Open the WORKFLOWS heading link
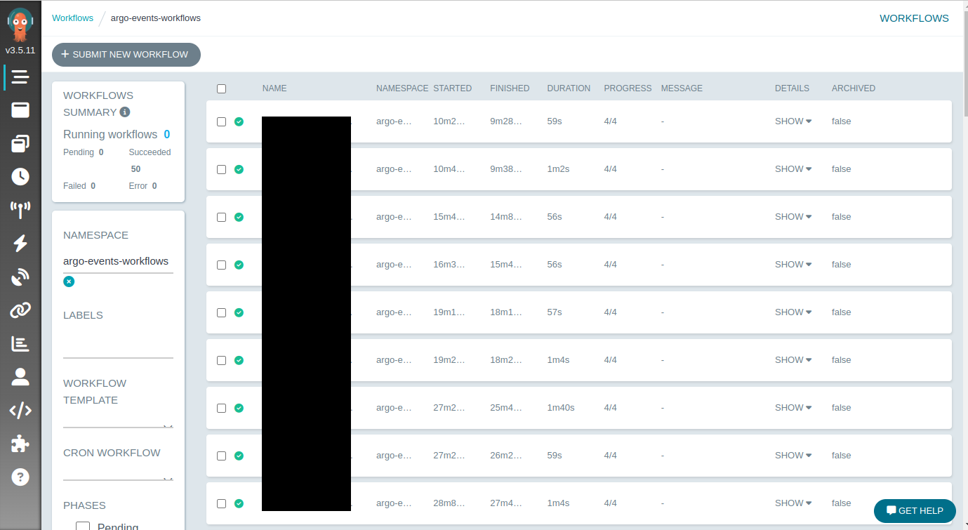 coord(914,18)
